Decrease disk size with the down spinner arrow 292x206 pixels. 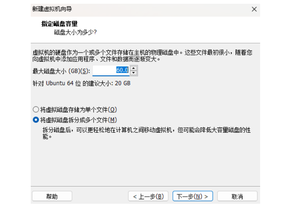(133, 73)
